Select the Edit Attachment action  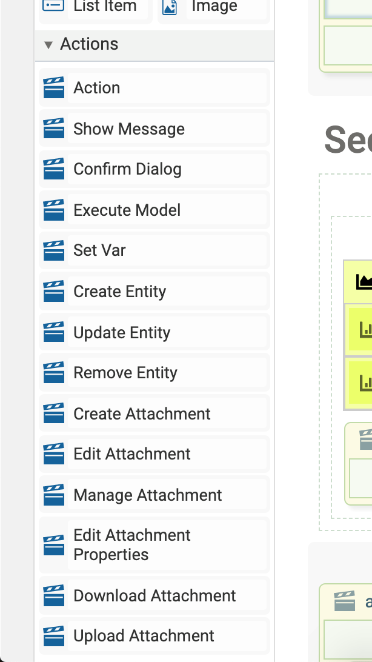click(x=132, y=454)
